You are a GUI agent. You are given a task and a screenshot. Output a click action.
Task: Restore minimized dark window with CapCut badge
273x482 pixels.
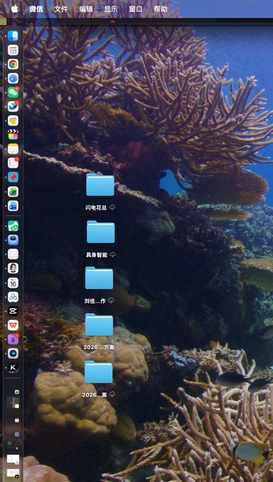pyautogui.click(x=13, y=445)
